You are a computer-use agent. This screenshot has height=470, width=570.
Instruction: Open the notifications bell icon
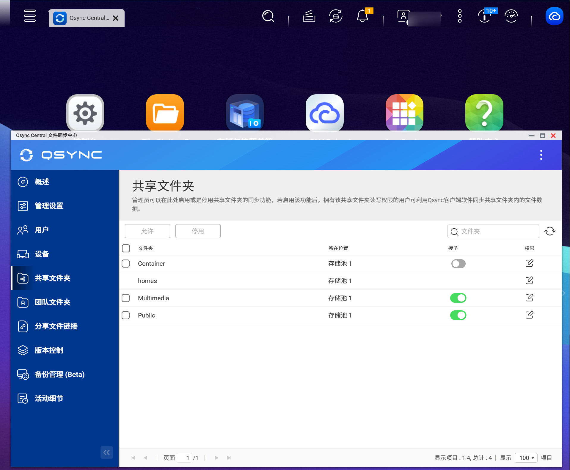point(362,16)
